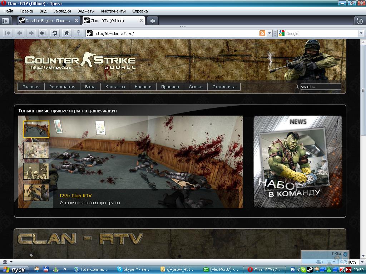Image resolution: width=366 pixels, height=274 pixels.
Task: Open the NEWS Набор в команду banner
Action: [298, 162]
